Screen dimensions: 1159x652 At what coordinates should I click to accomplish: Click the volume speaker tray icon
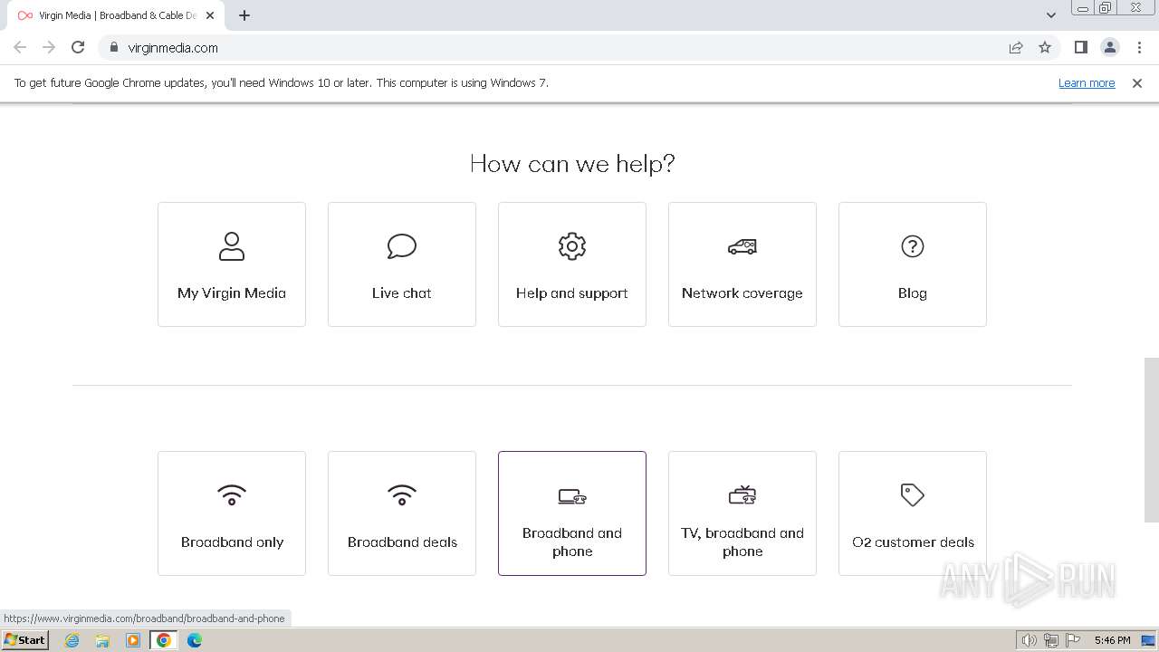tap(1030, 640)
